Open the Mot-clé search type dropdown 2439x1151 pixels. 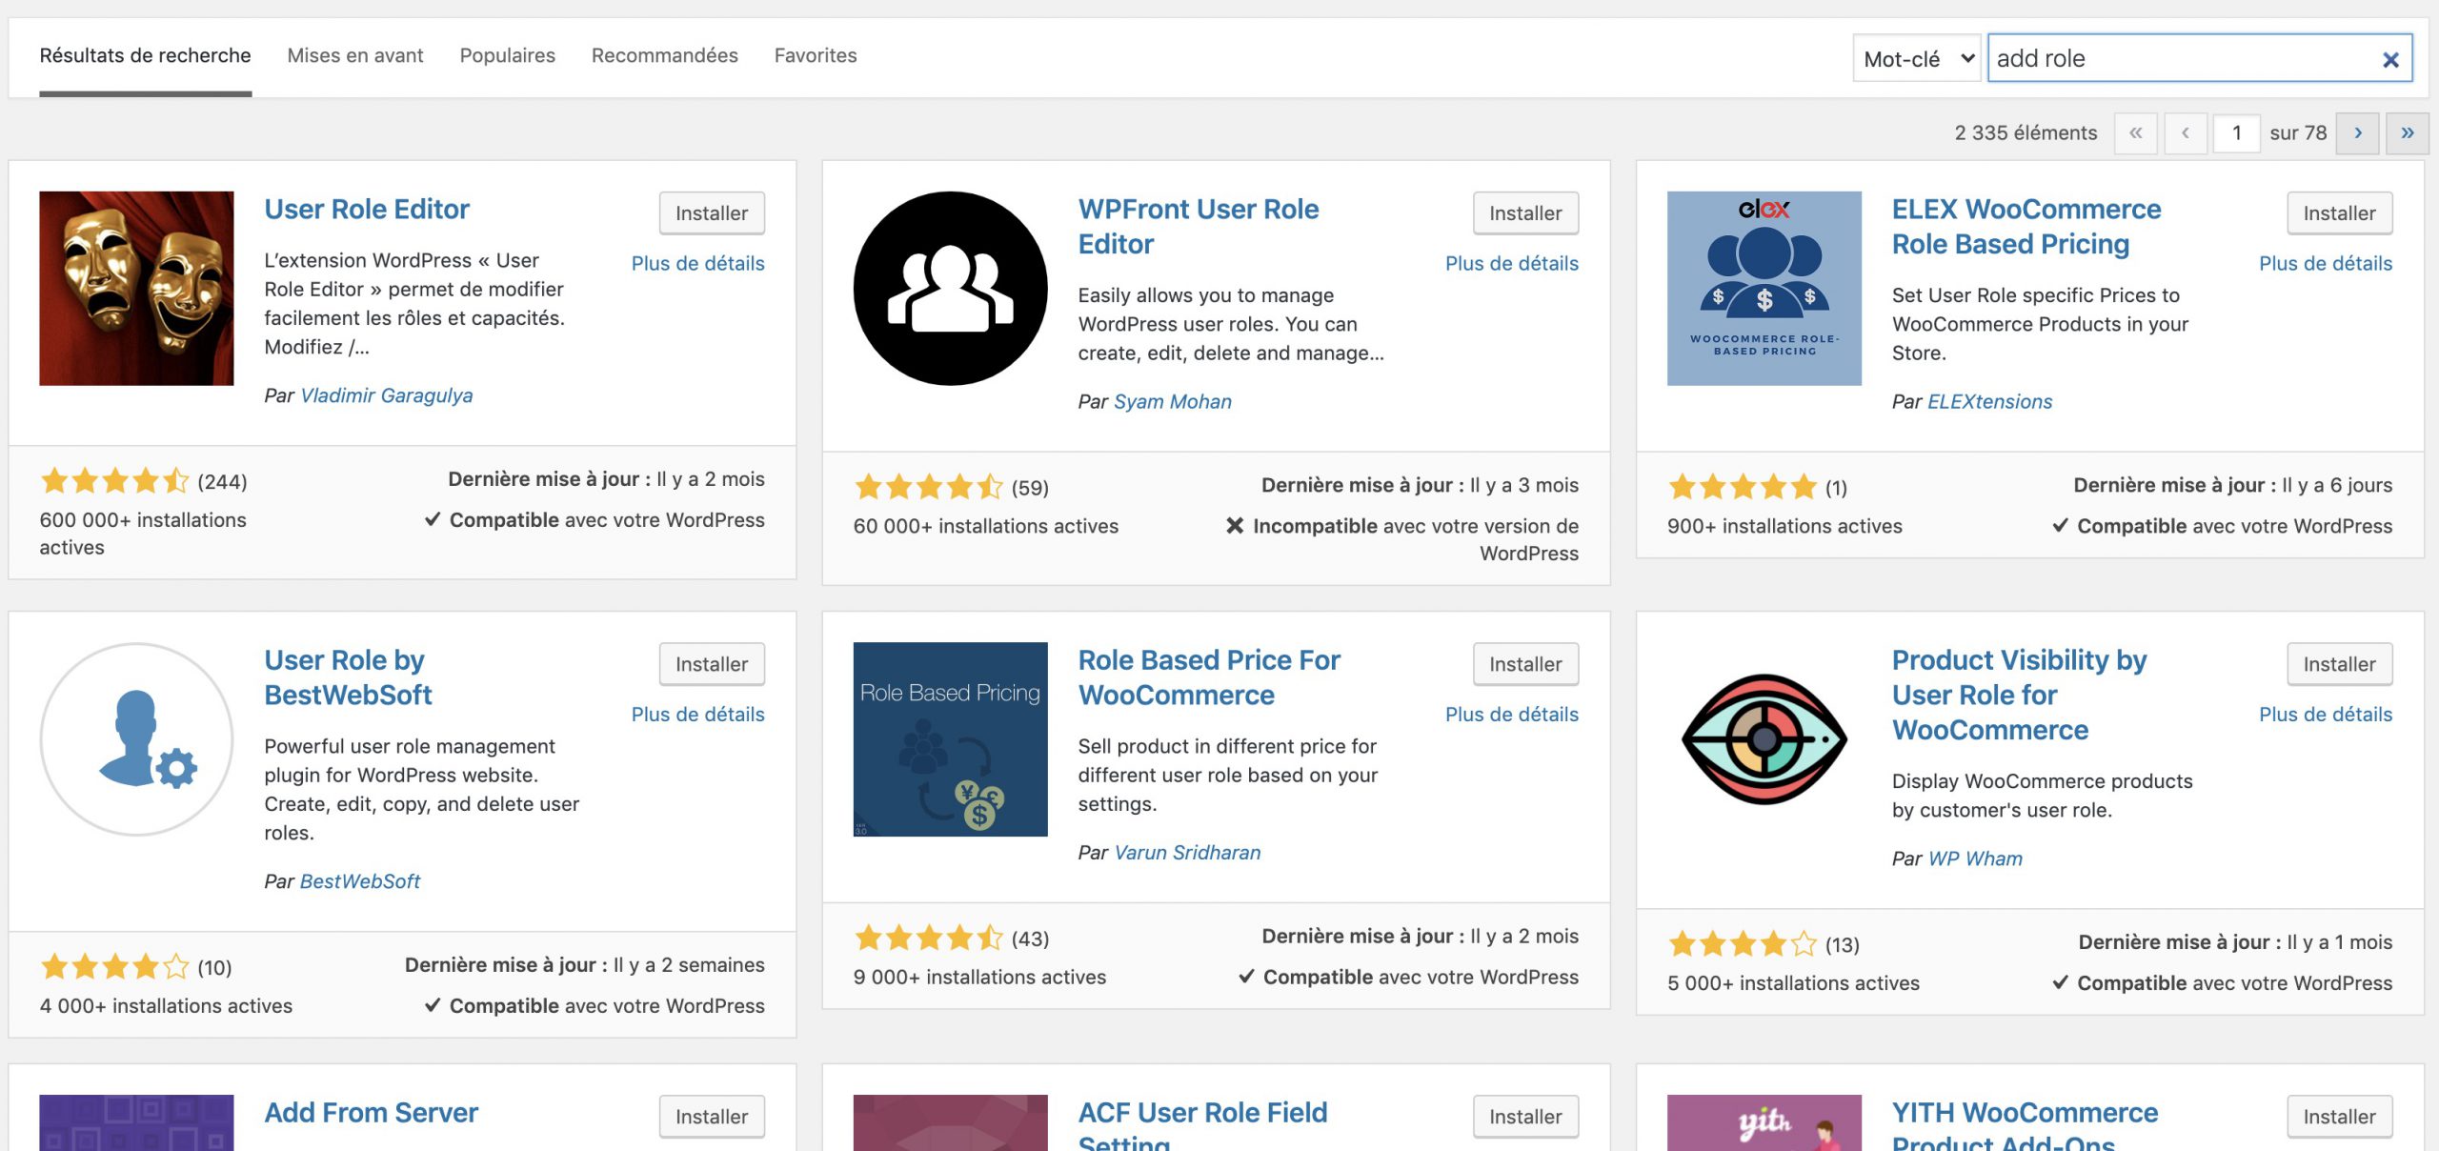pyautogui.click(x=1916, y=58)
